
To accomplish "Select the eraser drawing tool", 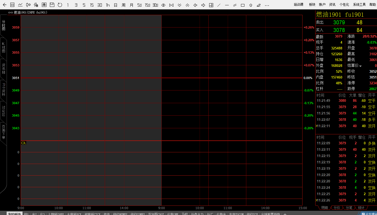I will coord(259,5).
